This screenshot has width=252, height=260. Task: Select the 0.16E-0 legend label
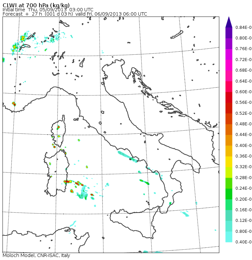[243, 210]
